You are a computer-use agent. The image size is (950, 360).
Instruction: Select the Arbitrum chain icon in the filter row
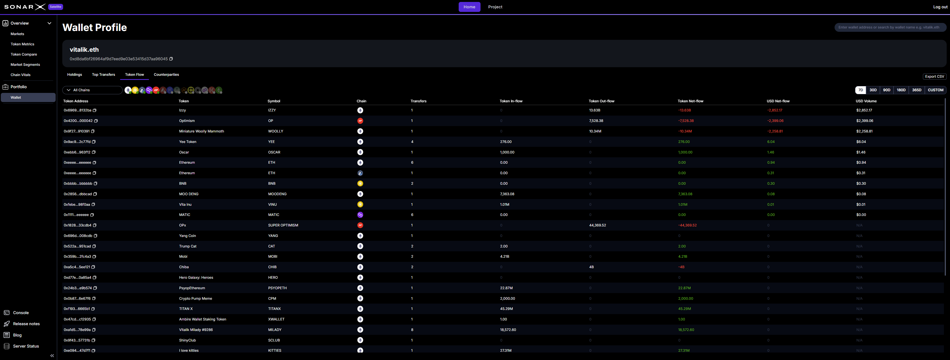142,90
